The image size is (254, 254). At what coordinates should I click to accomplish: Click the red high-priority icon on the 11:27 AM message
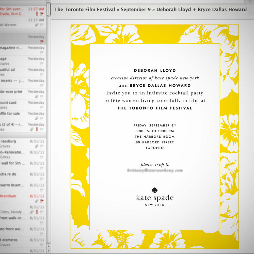click(37, 14)
